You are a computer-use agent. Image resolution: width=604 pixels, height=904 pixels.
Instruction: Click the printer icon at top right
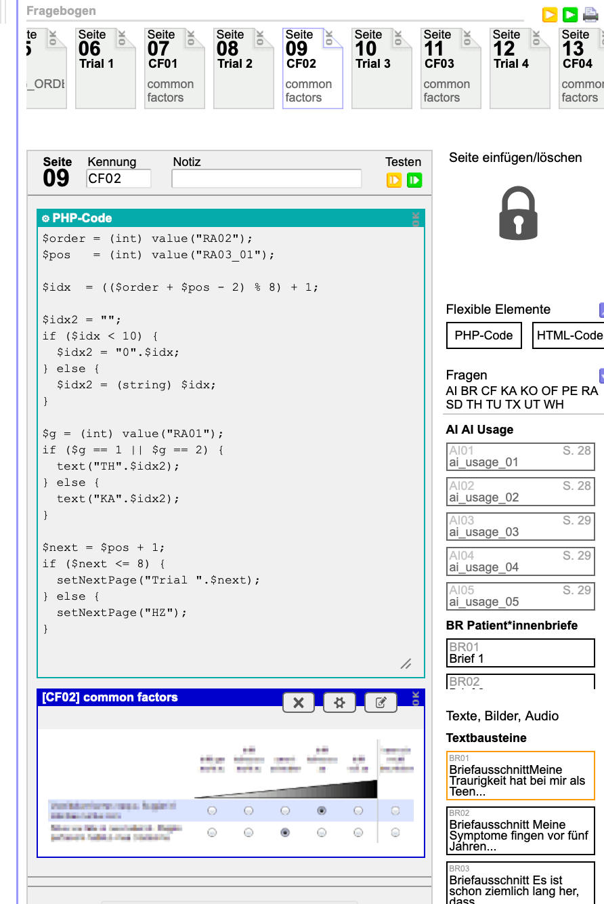(x=590, y=14)
